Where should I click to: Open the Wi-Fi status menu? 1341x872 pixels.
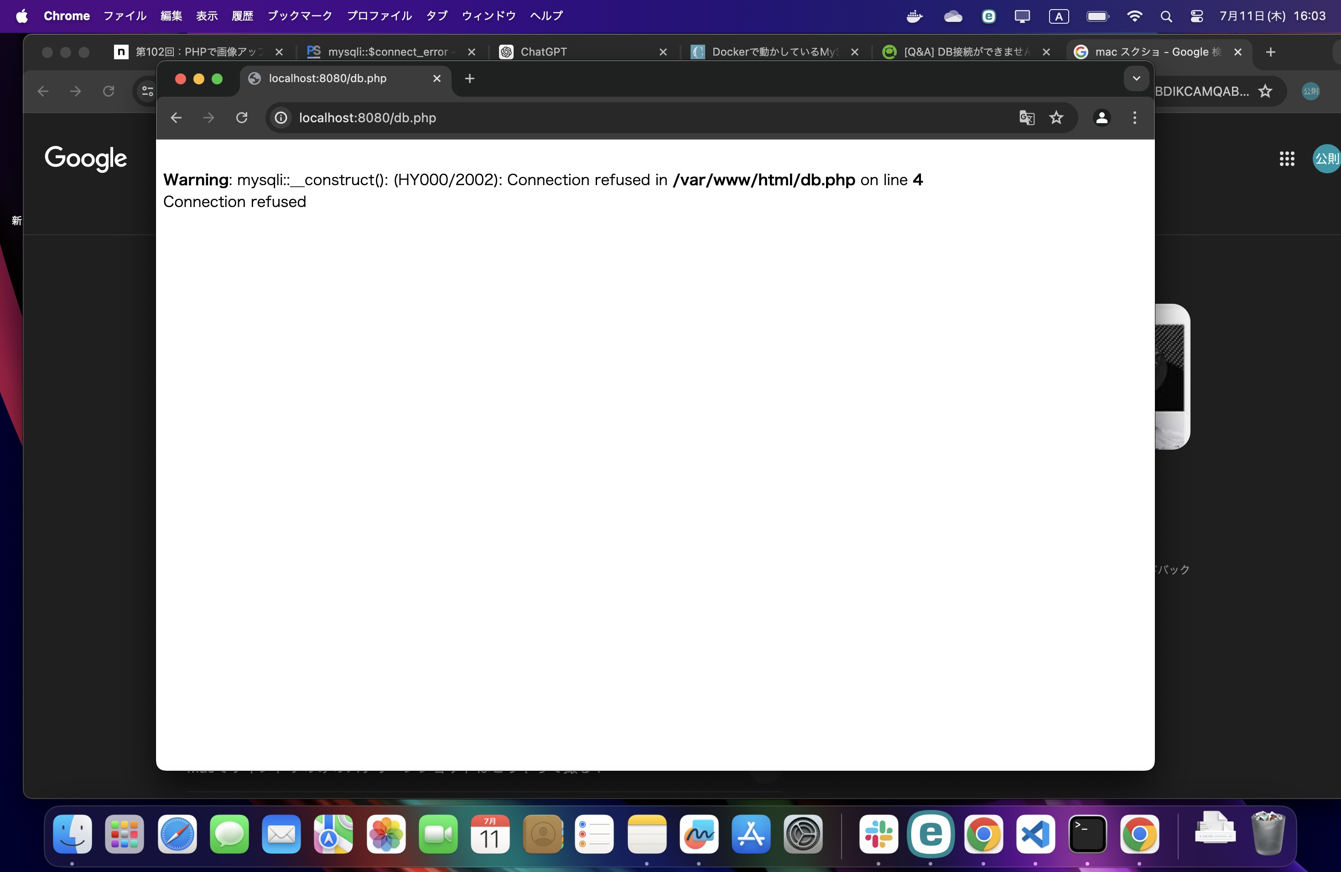pyautogui.click(x=1134, y=16)
